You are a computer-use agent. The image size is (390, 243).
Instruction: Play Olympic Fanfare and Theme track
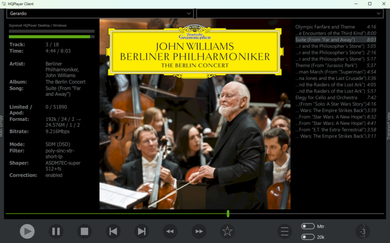point(325,27)
